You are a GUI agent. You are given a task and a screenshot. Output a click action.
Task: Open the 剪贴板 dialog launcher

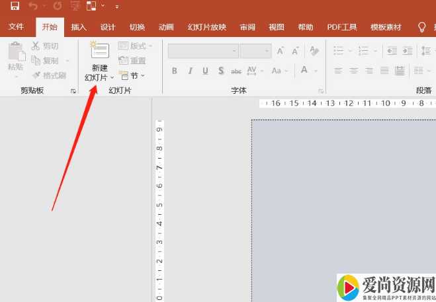coord(73,91)
